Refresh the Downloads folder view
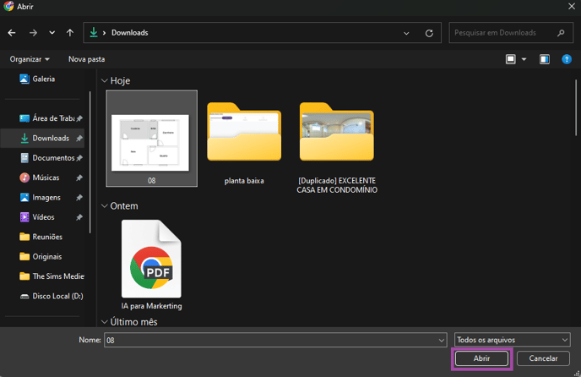This screenshot has width=581, height=377. (x=429, y=33)
